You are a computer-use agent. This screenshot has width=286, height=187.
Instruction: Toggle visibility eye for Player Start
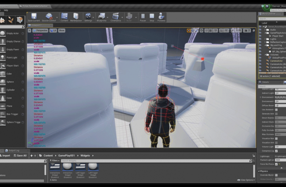(260, 36)
